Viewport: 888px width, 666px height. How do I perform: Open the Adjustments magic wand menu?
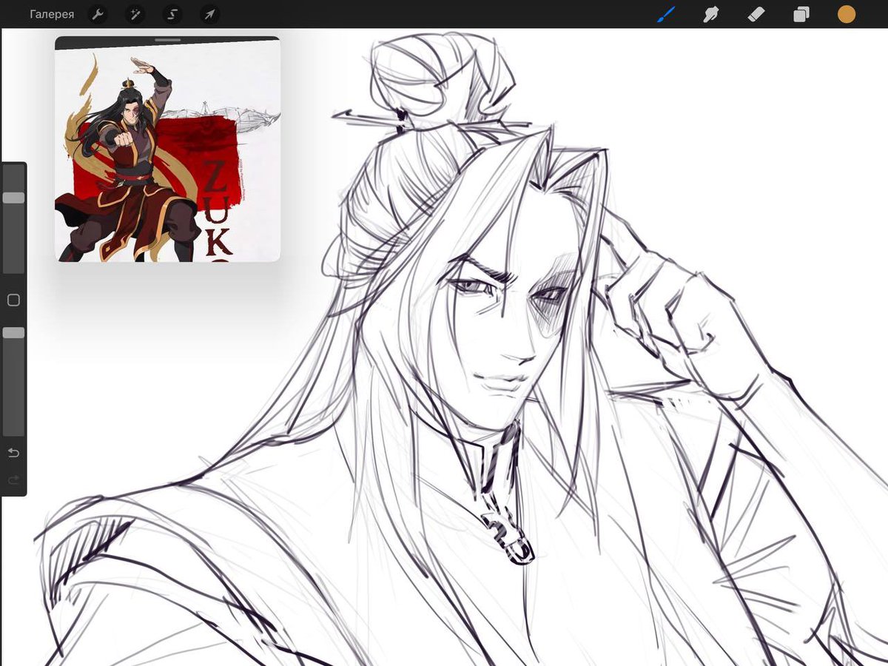[x=135, y=14]
